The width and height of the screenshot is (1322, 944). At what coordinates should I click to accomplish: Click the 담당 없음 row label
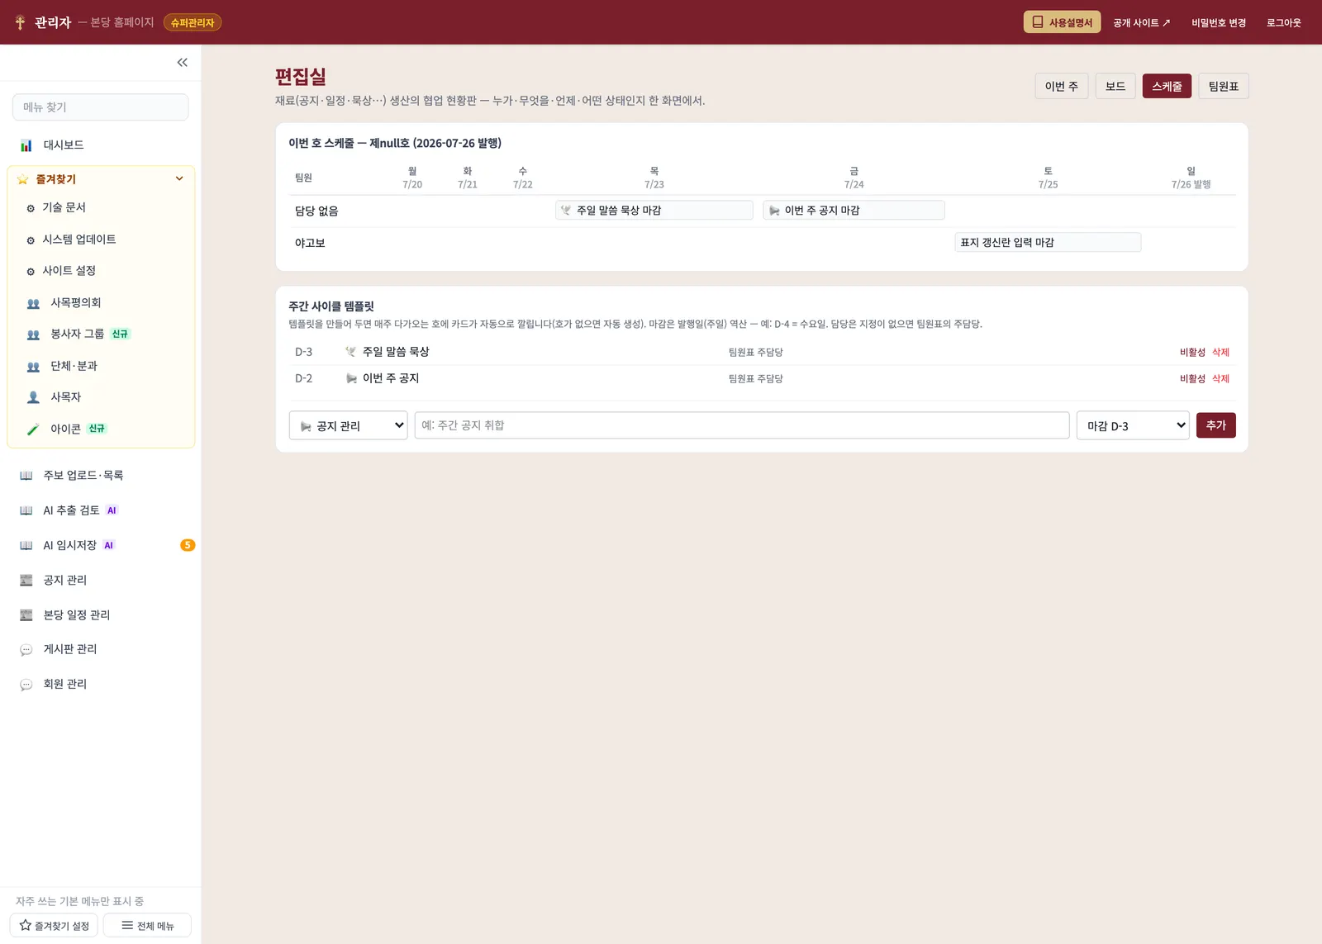(x=316, y=211)
